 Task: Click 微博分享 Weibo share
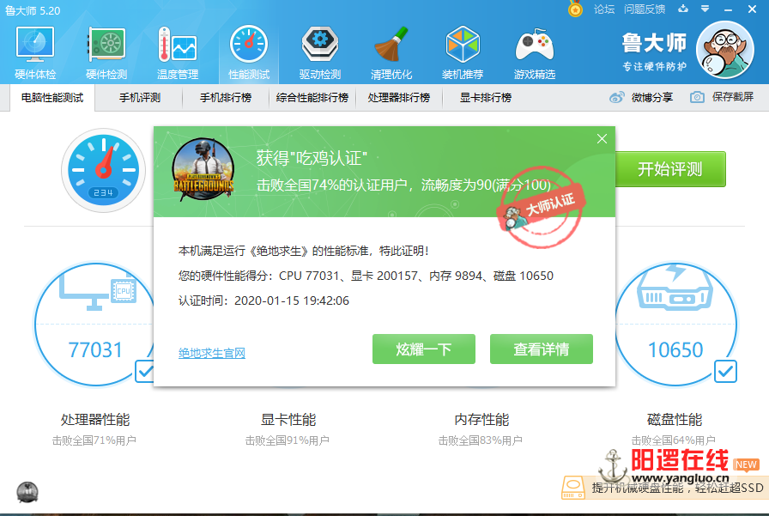click(641, 97)
